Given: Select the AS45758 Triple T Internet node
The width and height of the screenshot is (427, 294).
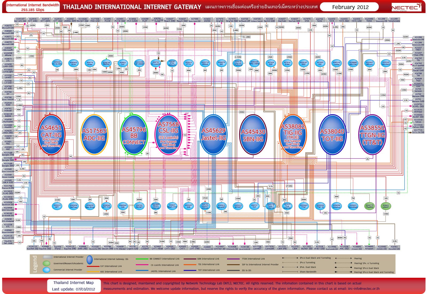Looking at the screenshot, I should click(271, 206).
